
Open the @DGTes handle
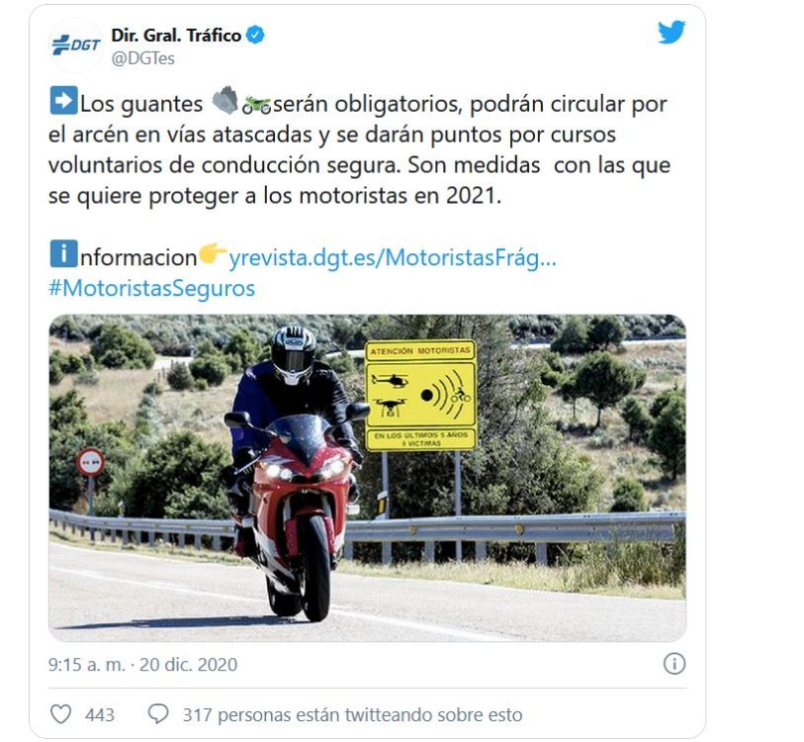point(143,58)
